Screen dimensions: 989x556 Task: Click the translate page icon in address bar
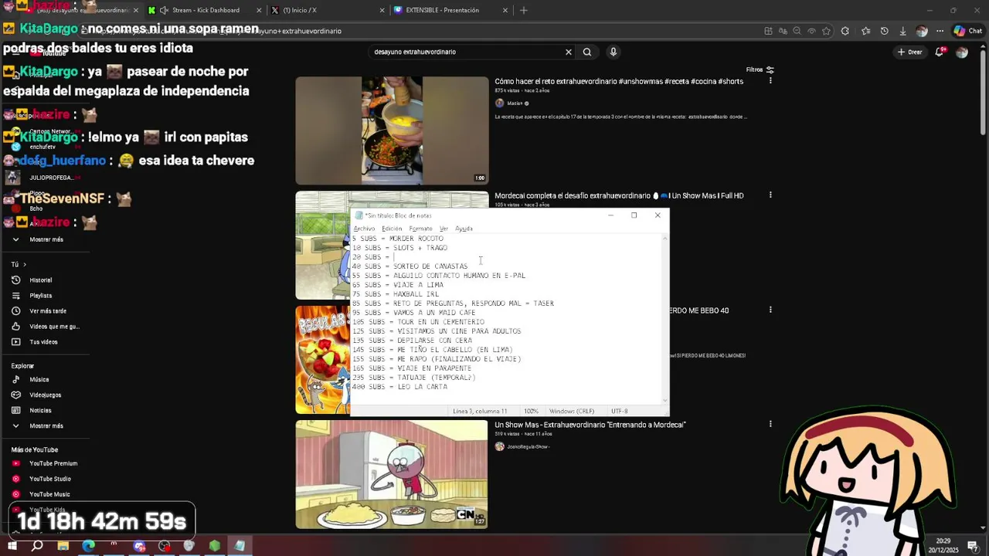(783, 31)
